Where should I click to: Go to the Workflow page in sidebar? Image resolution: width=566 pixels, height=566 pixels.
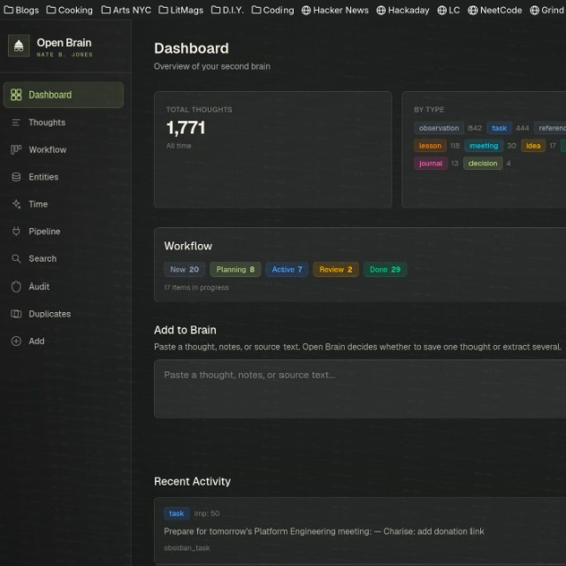tap(64, 149)
